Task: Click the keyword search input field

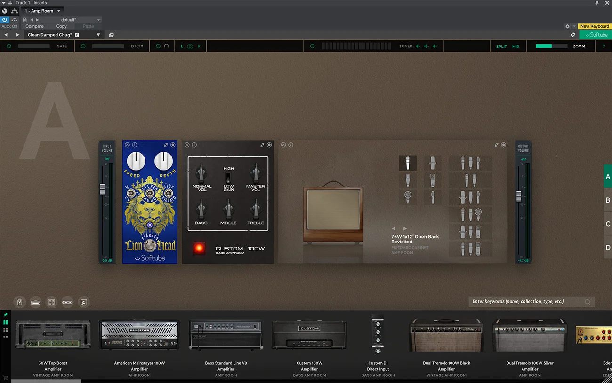Action: [x=532, y=302]
